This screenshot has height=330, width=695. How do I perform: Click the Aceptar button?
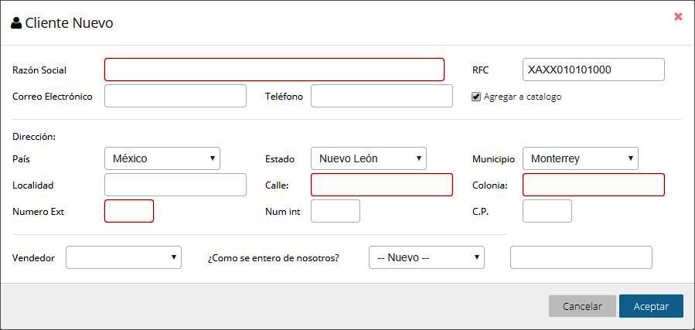click(651, 306)
